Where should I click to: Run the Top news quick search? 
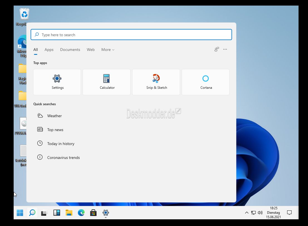pos(50,130)
